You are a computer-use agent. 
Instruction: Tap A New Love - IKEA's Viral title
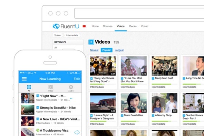(x=60, y=119)
